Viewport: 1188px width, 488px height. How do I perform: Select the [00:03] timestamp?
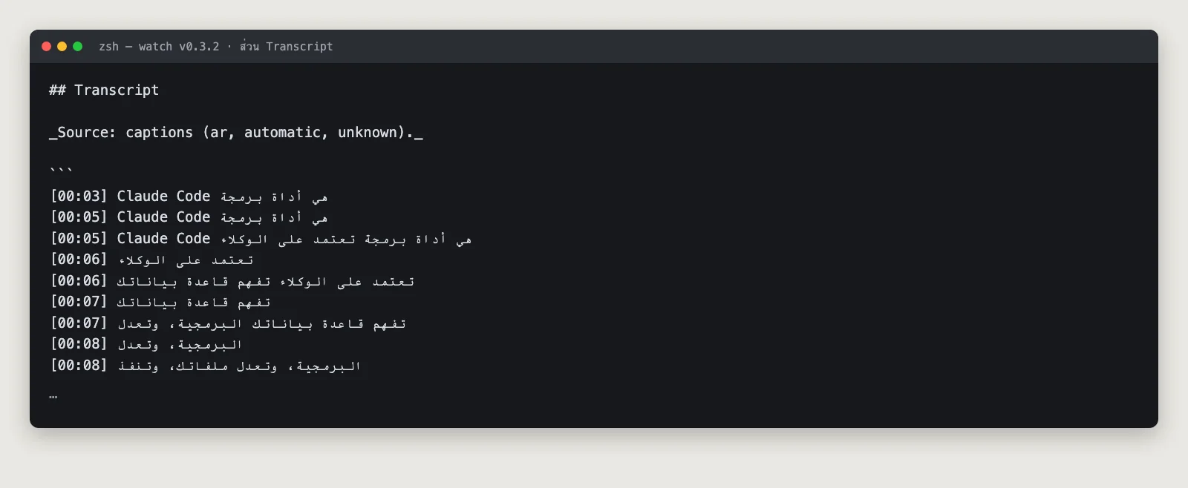79,196
